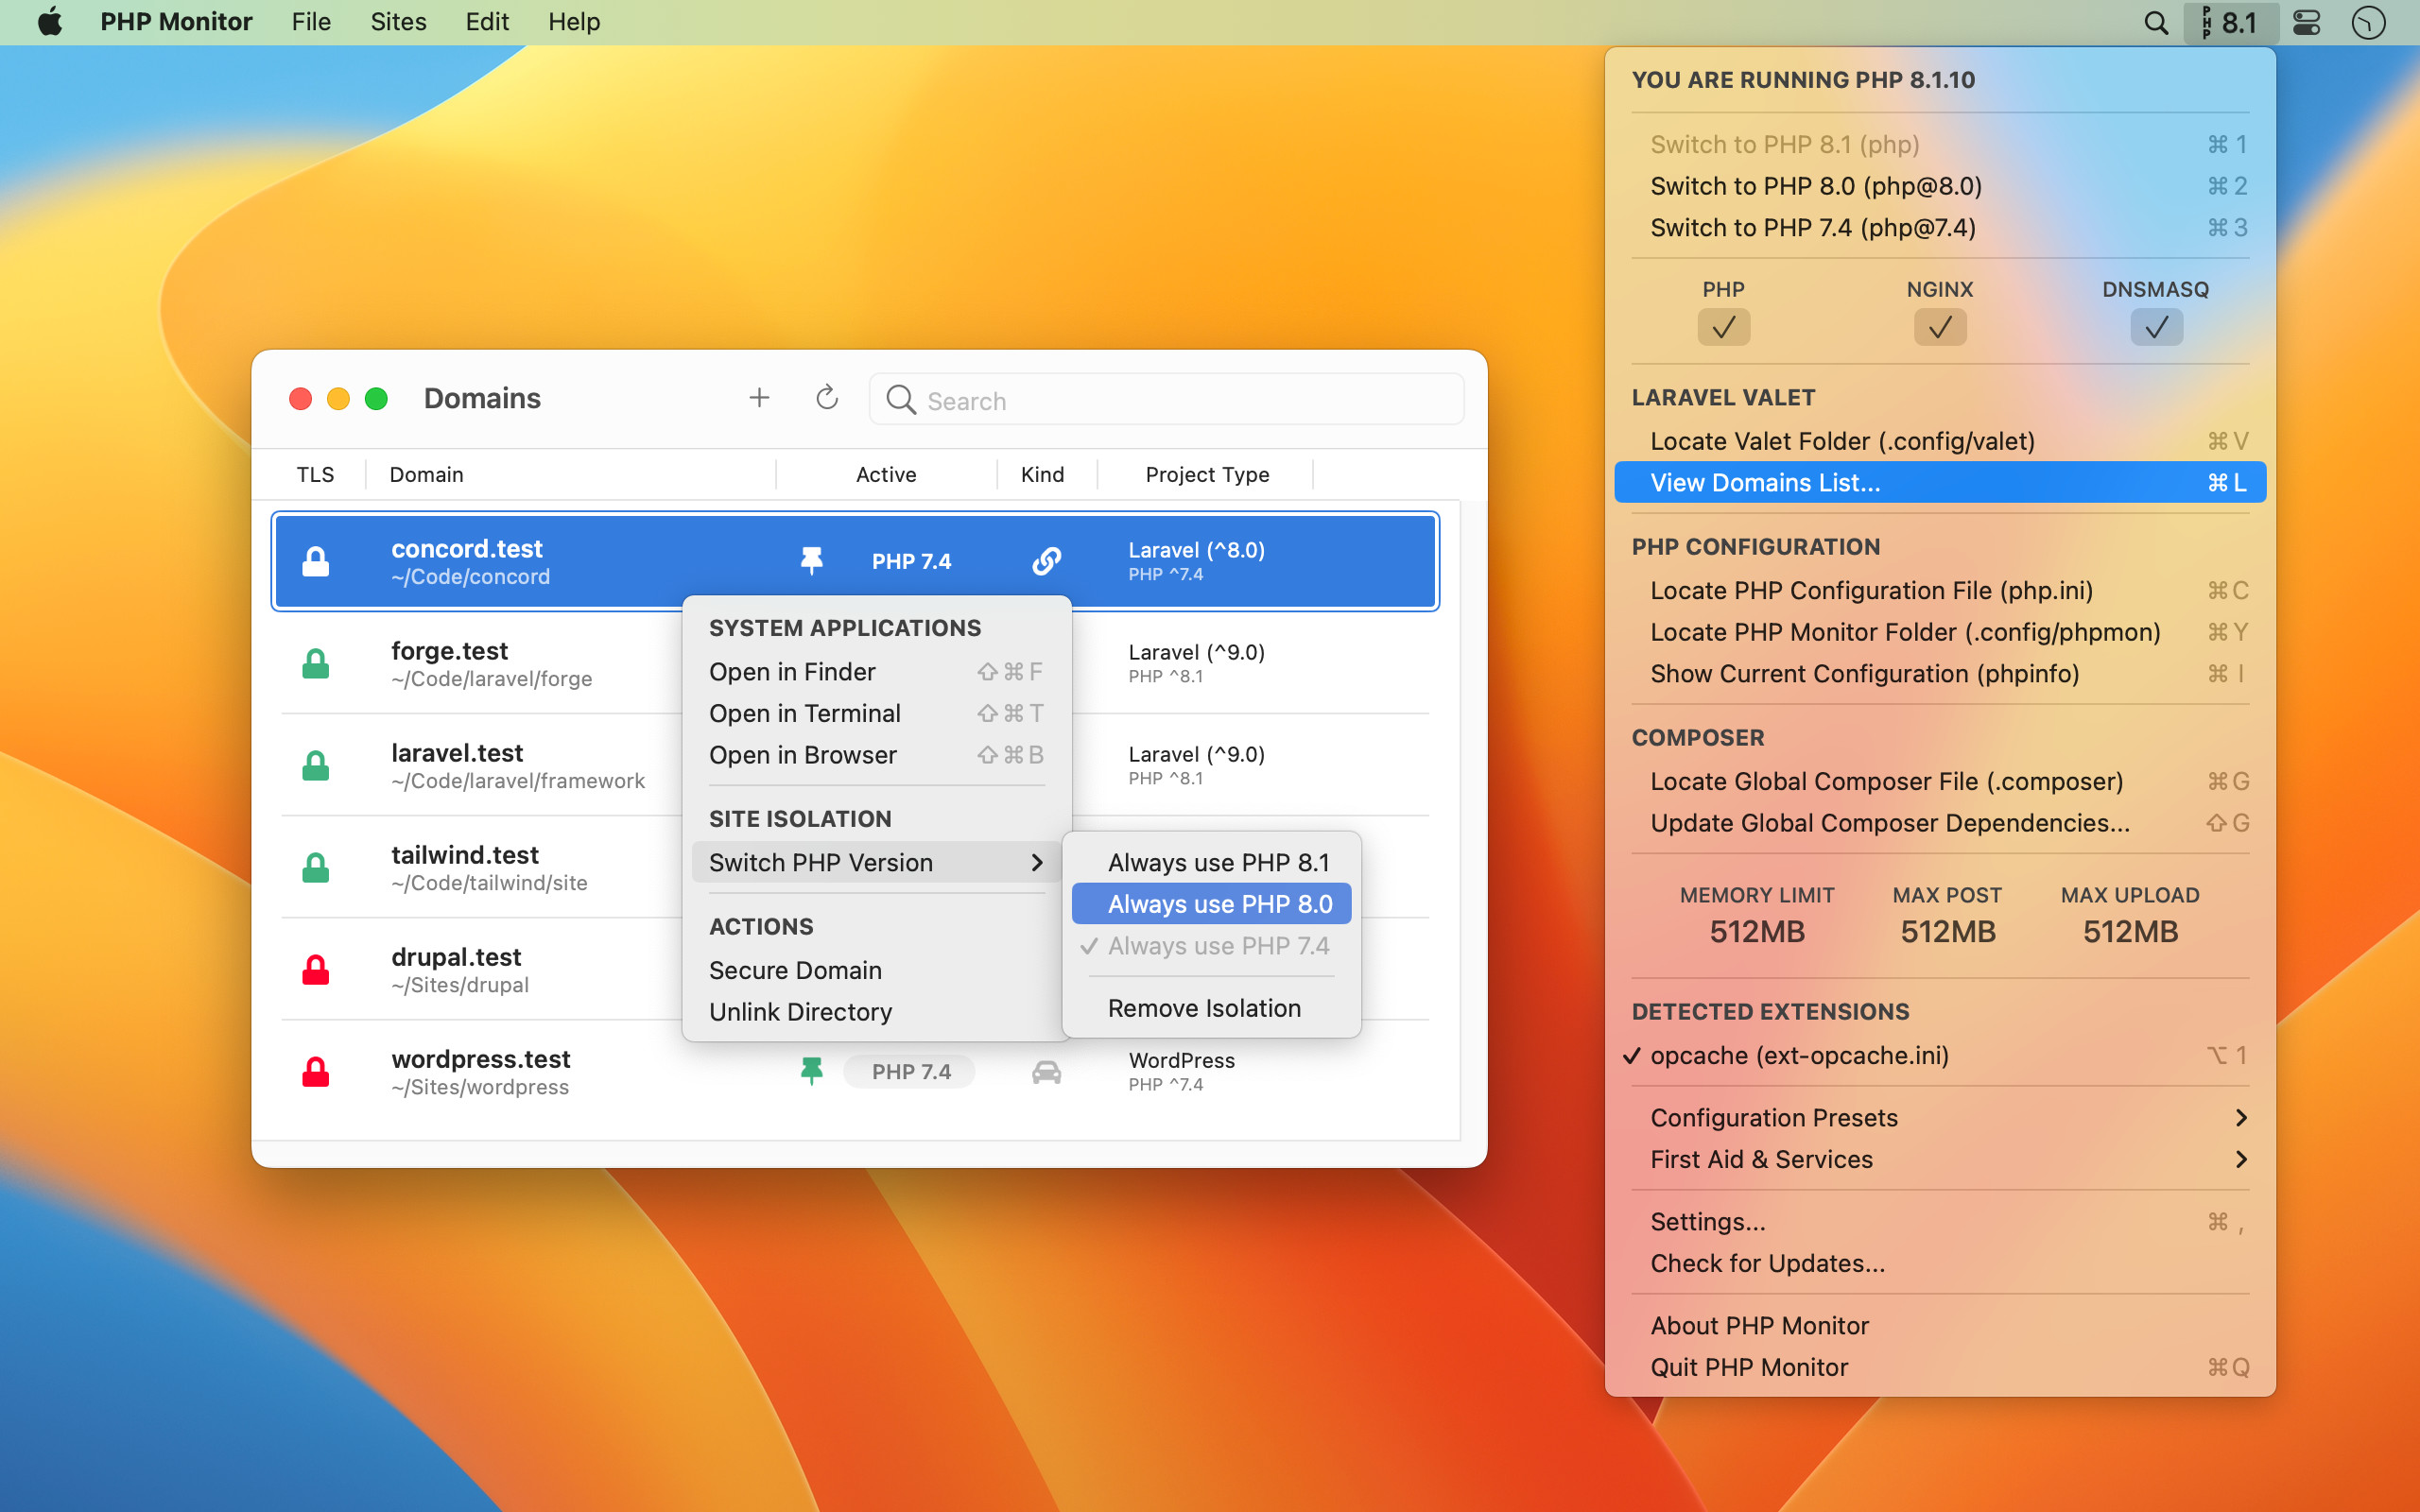The height and width of the screenshot is (1512, 2420).
Task: Click the link icon in the concord.test row
Action: [1046, 560]
